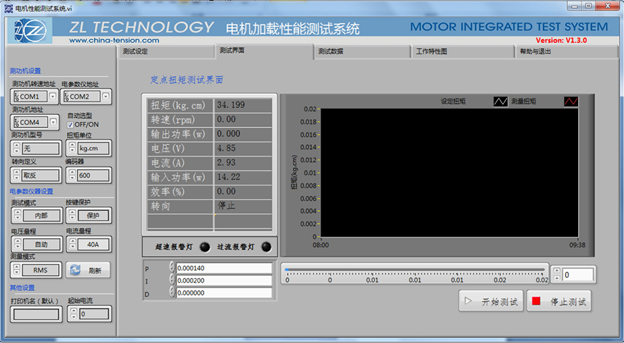The width and height of the screenshot is (624, 343).
Task: Click the 编码器 value stepper arrows
Action: (x=71, y=175)
